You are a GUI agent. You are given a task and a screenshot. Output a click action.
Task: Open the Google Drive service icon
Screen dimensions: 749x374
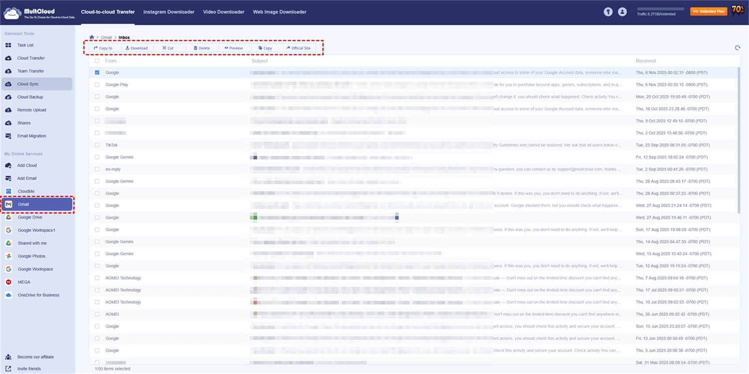point(8,217)
